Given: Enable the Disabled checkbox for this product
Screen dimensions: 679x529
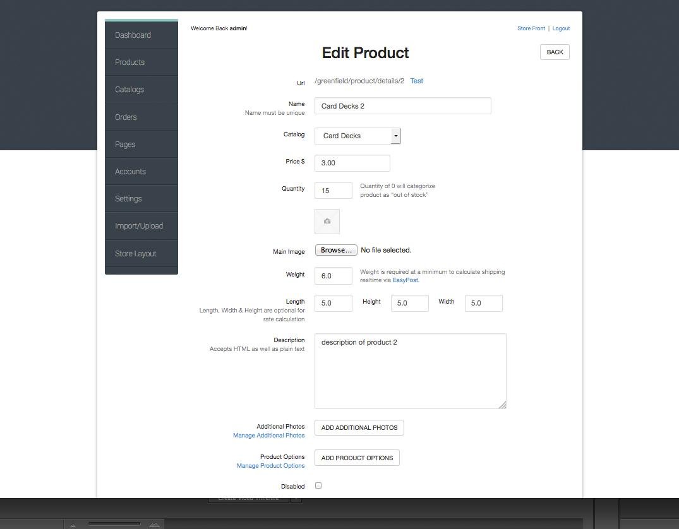Looking at the screenshot, I should point(318,485).
